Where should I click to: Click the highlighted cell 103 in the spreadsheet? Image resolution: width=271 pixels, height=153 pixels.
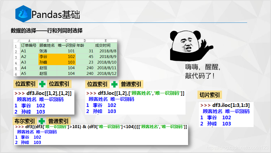pyautogui.click(x=66, y=62)
